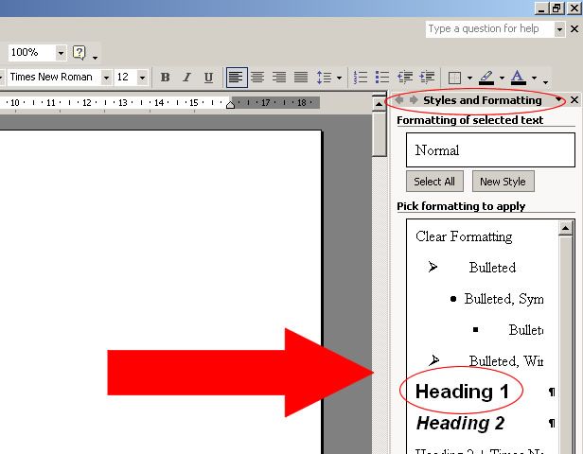
Task: Align text right
Action: 279,78
